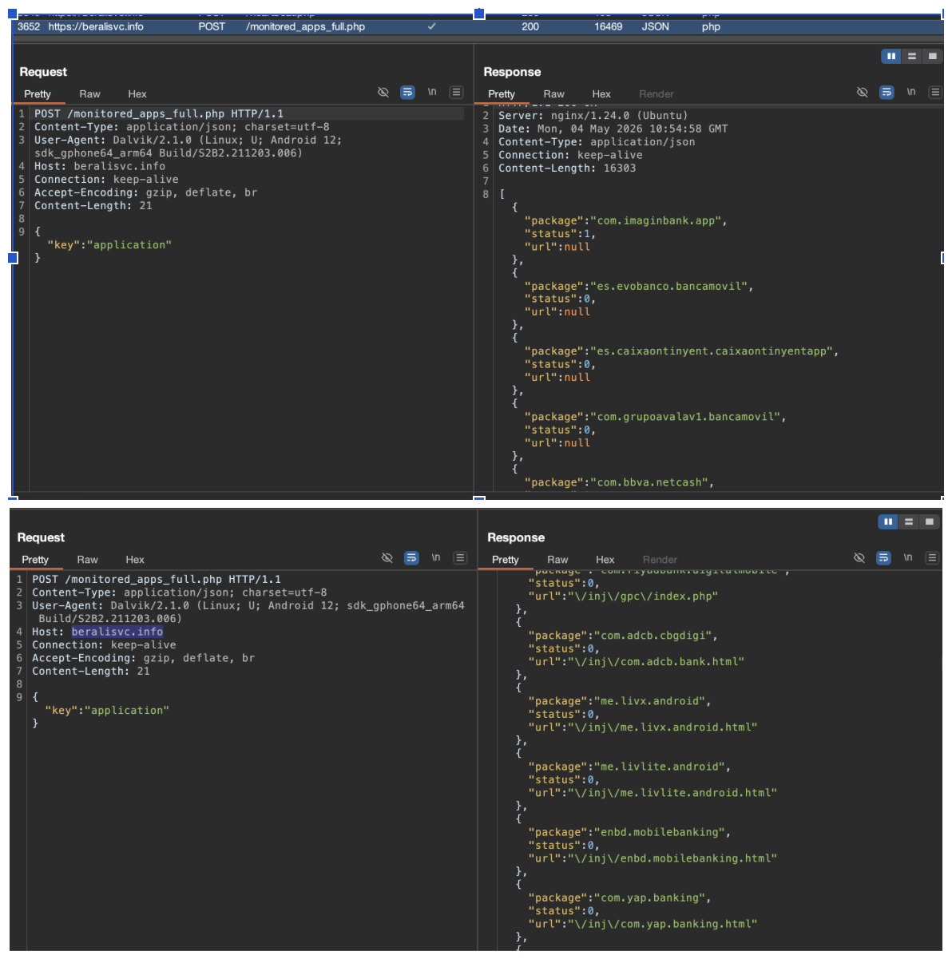The height and width of the screenshot is (963, 952).
Task: Toggle hidden characters in upper Response pane
Action: pos(863,93)
